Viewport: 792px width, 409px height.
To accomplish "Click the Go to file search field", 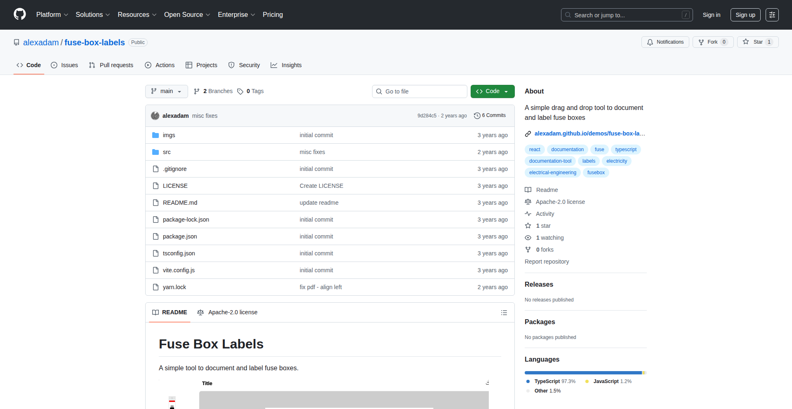I will tap(420, 91).
